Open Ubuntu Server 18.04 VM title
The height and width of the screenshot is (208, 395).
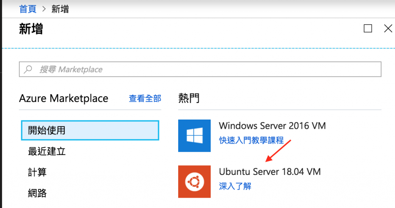tap(270, 172)
